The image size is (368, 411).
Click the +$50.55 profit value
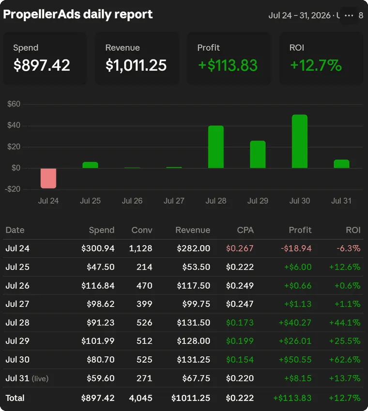[295, 359]
